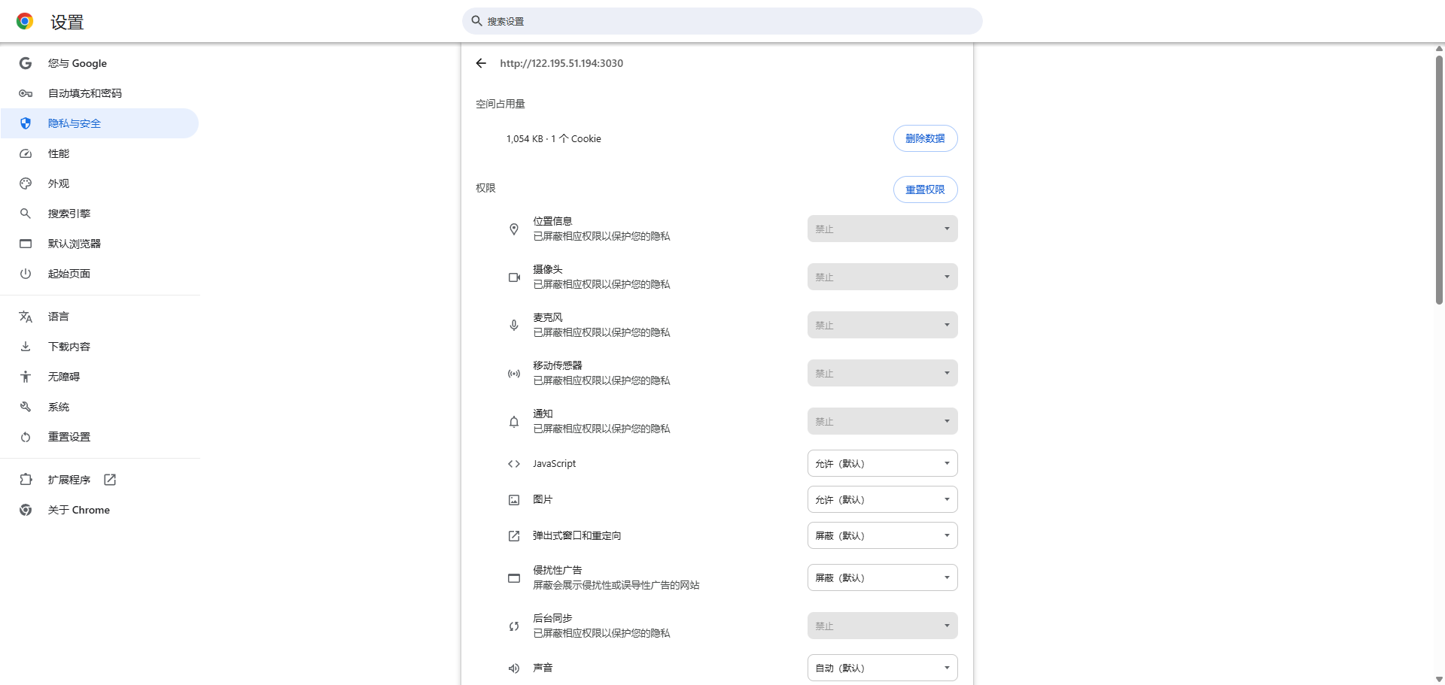Click the picture icon for 图片

[x=514, y=500]
